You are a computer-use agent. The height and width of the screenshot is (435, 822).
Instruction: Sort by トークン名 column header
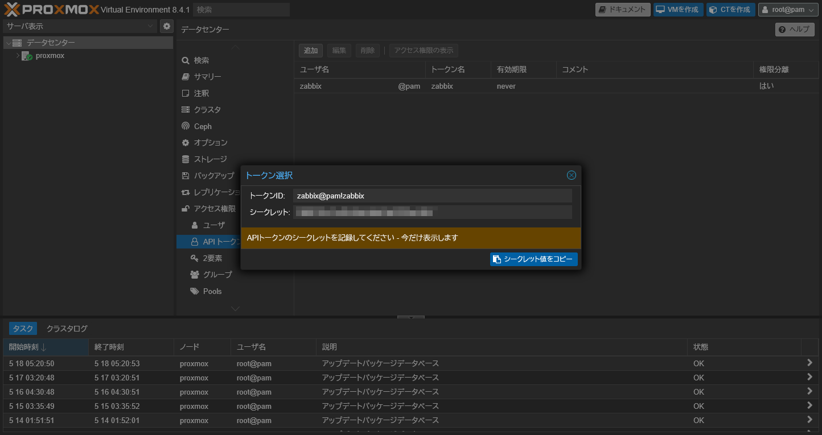coord(458,69)
